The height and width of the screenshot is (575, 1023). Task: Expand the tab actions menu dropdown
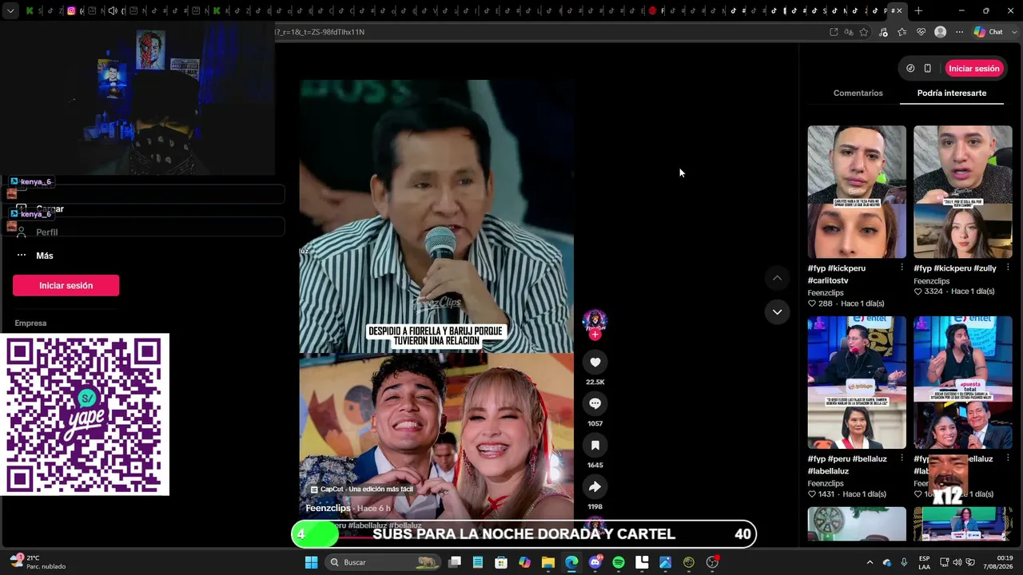tap(10, 11)
